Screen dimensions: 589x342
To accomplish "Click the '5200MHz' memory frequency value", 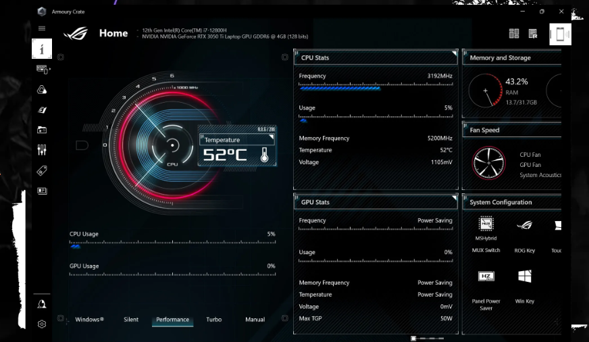I will [440, 139].
